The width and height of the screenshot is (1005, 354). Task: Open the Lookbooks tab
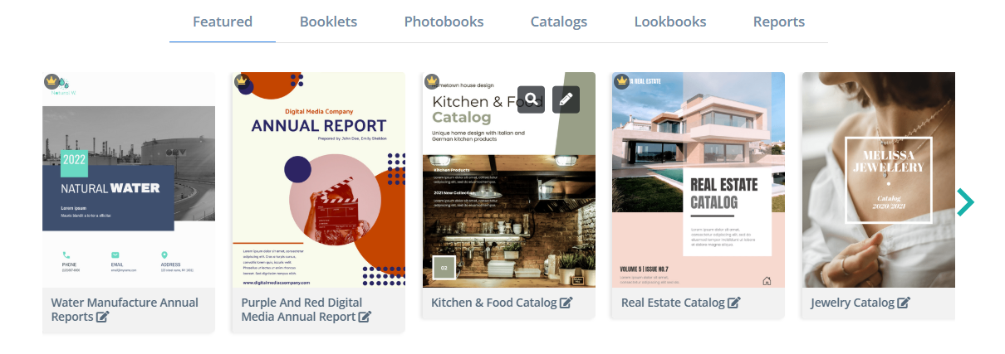pyautogui.click(x=670, y=22)
